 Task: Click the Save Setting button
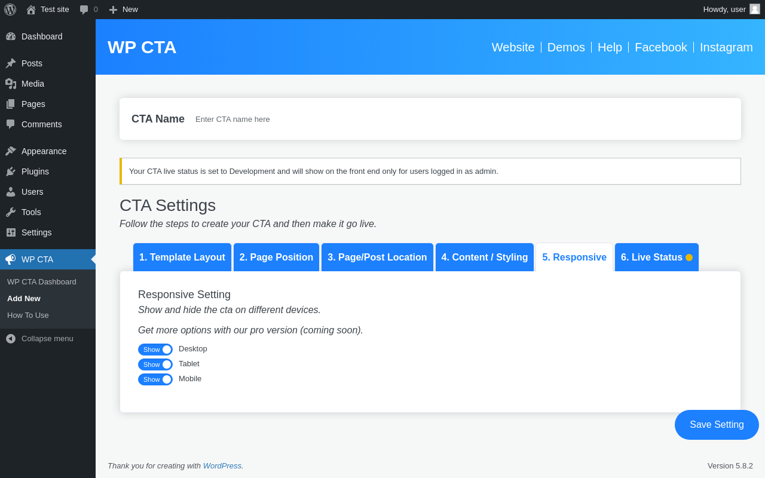717,425
